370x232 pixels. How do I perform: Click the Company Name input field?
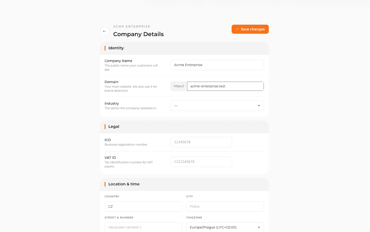click(x=217, y=65)
